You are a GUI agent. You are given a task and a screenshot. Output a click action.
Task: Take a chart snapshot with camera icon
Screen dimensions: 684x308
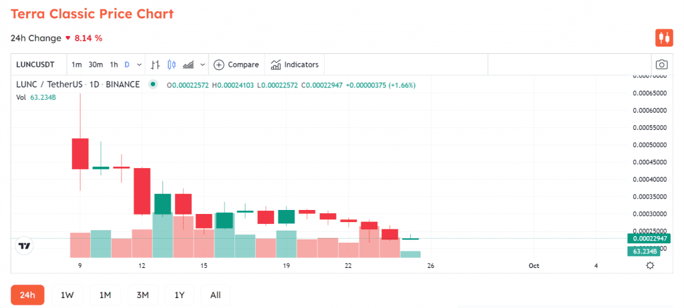point(662,65)
